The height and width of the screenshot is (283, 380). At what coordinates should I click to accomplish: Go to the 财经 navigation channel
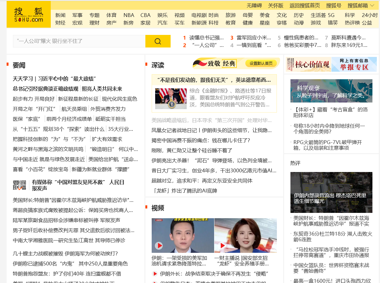pyautogui.click(x=60, y=23)
